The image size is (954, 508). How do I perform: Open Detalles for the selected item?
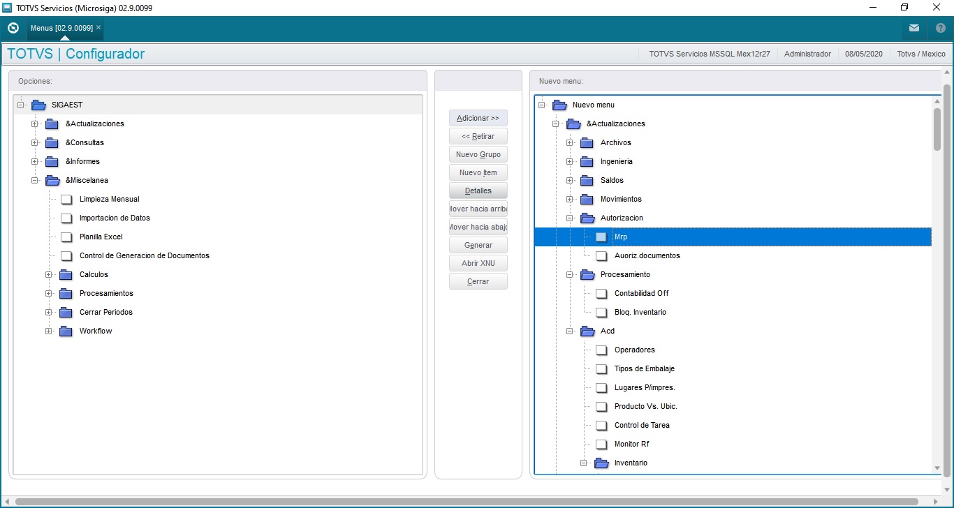(x=478, y=190)
